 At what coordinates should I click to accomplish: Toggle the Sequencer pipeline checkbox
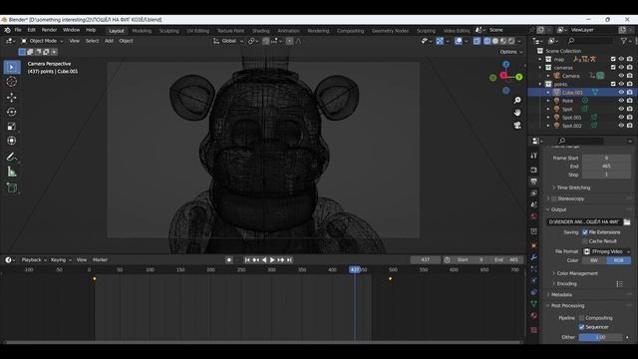click(x=581, y=327)
